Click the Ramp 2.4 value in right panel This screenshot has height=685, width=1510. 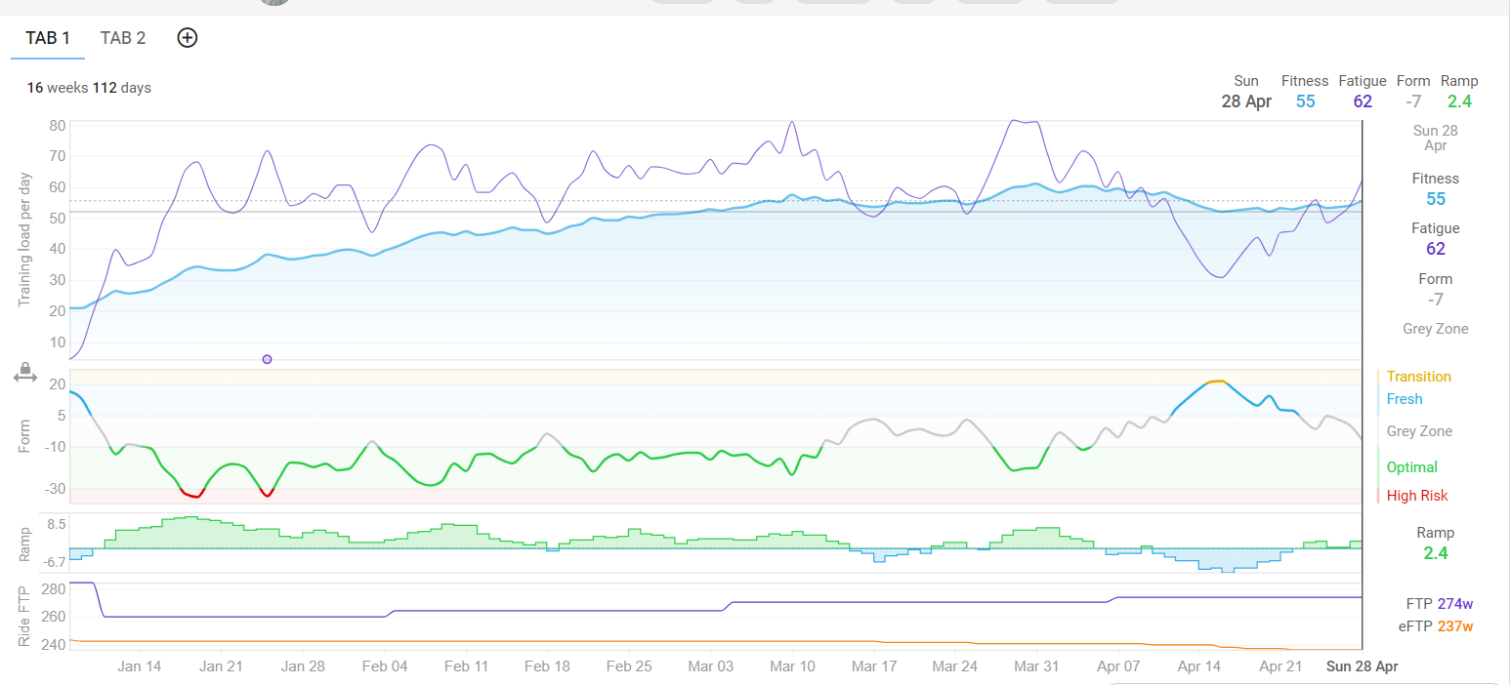tap(1435, 553)
